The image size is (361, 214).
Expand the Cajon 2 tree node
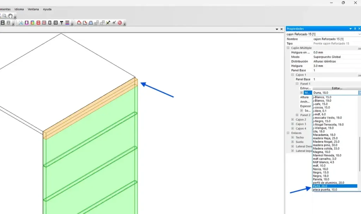293,120
